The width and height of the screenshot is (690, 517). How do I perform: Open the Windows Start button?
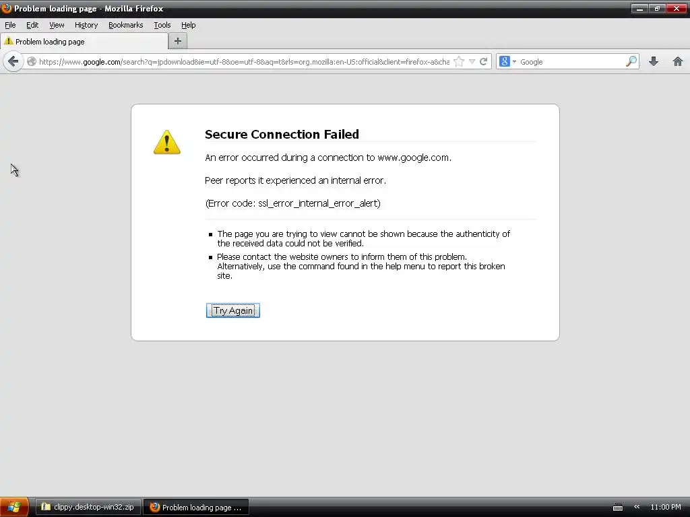(14, 507)
